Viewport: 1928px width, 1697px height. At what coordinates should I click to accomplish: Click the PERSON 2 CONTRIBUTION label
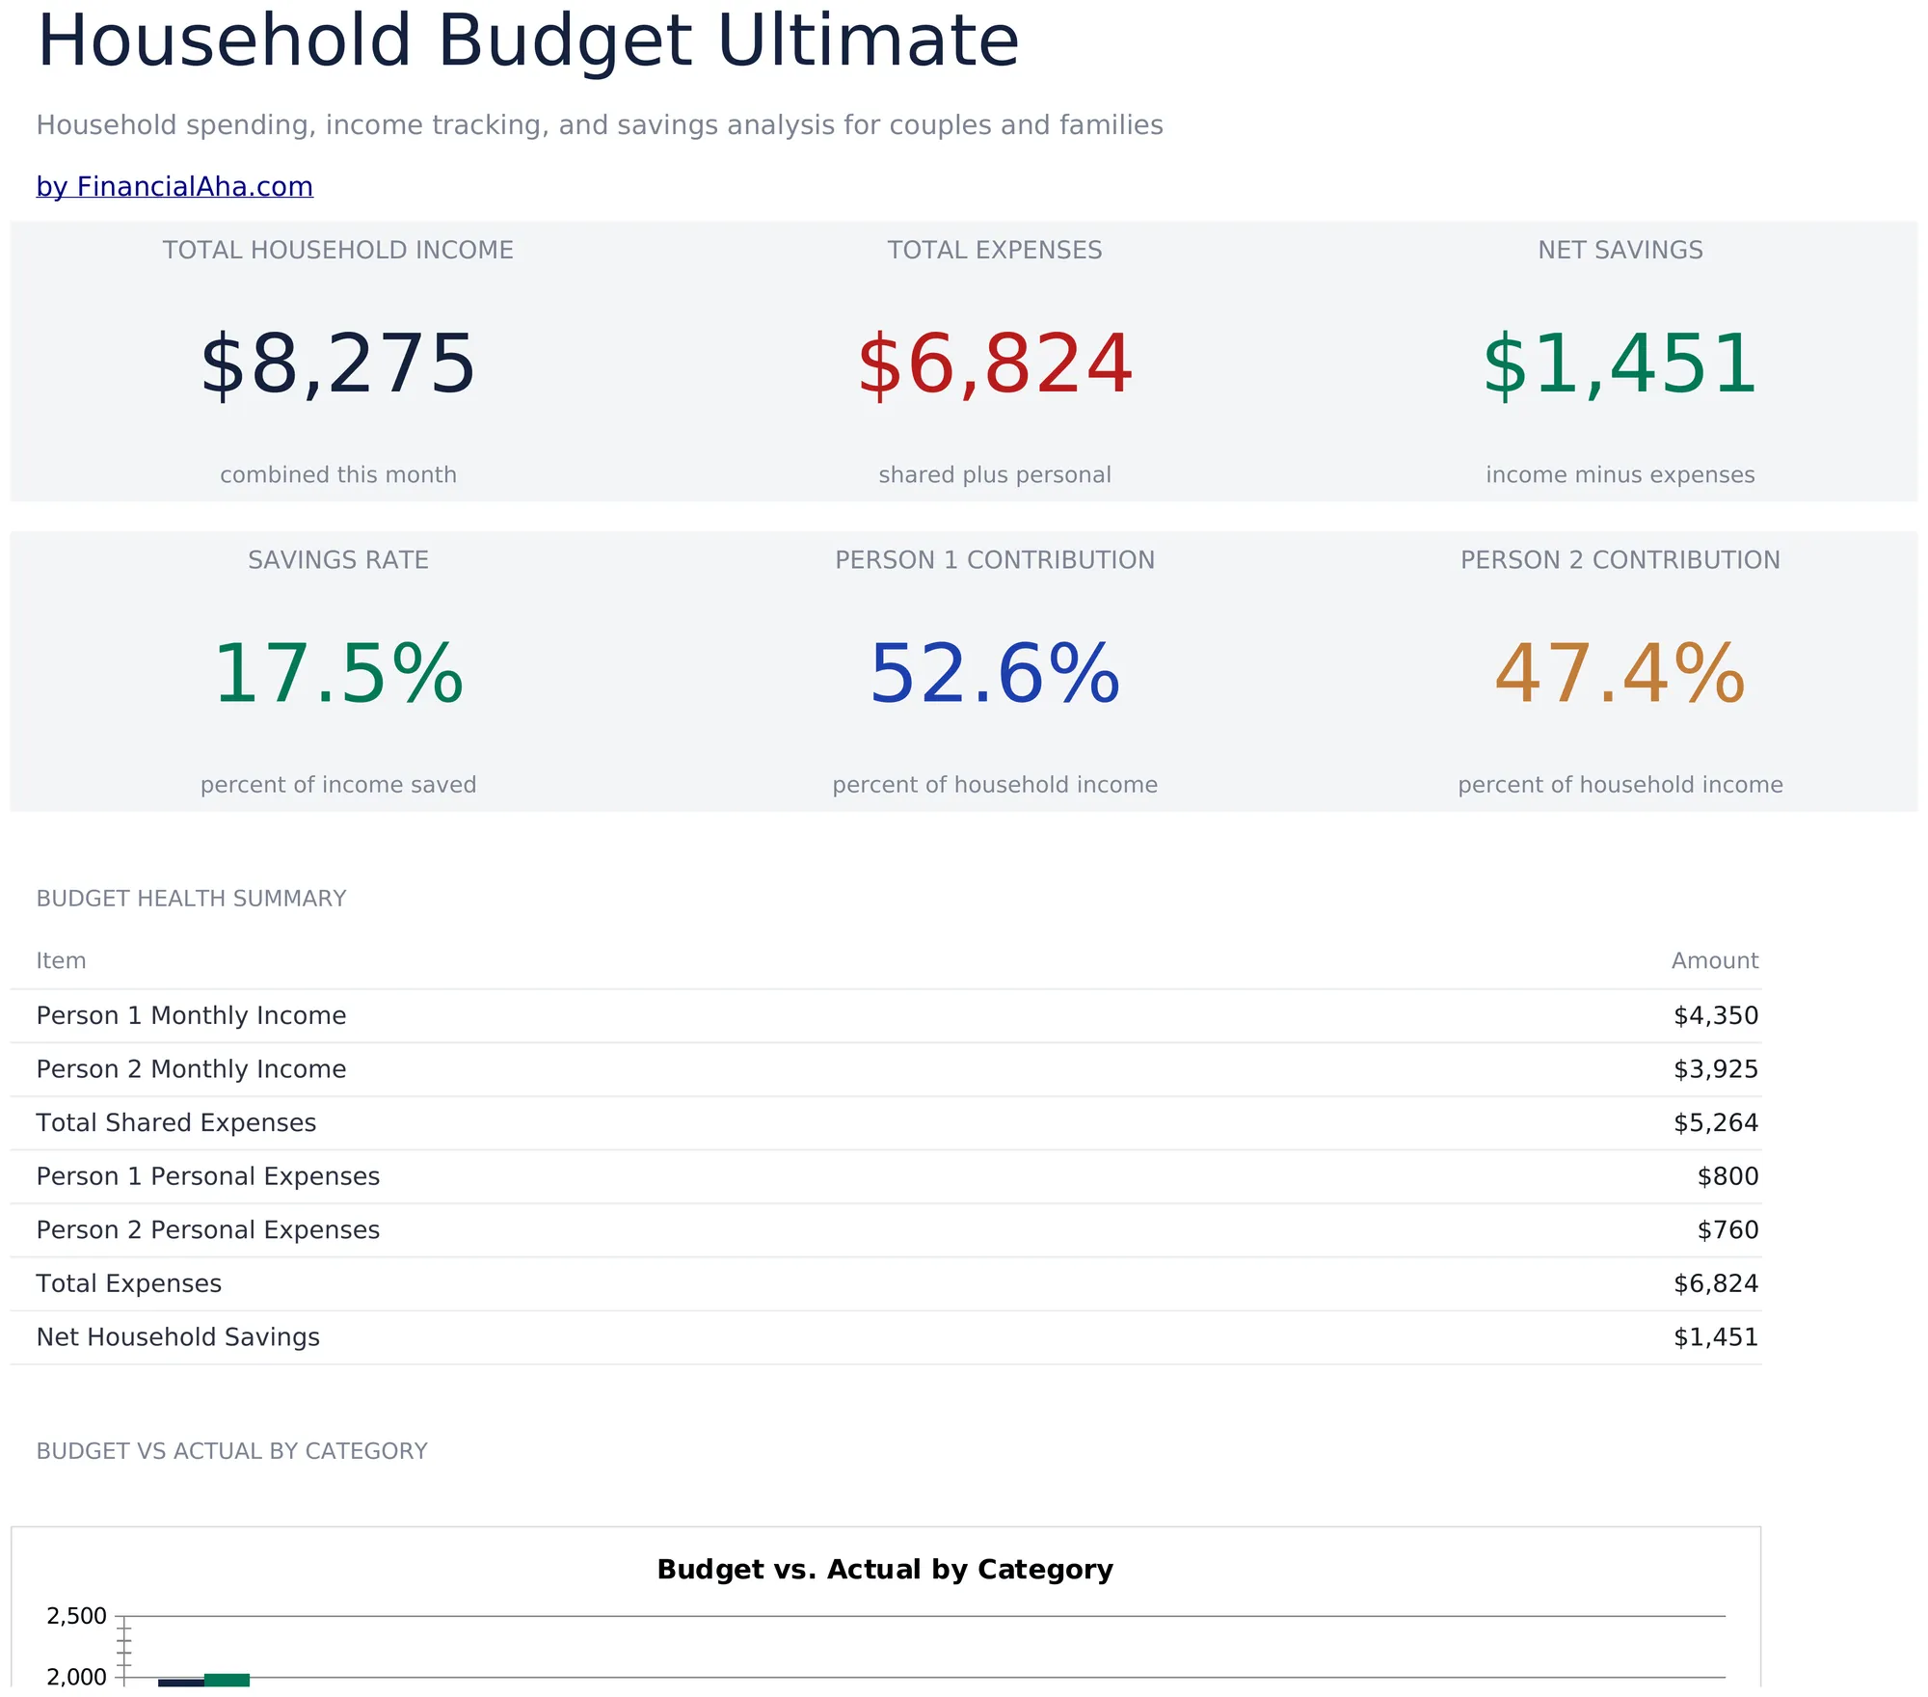pyautogui.click(x=1620, y=560)
